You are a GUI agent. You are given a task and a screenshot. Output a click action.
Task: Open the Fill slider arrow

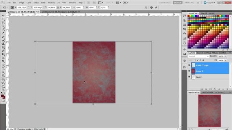(225, 60)
